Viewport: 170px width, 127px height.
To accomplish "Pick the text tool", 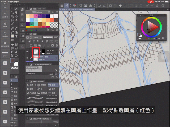I will pyautogui.click(x=16, y=52).
